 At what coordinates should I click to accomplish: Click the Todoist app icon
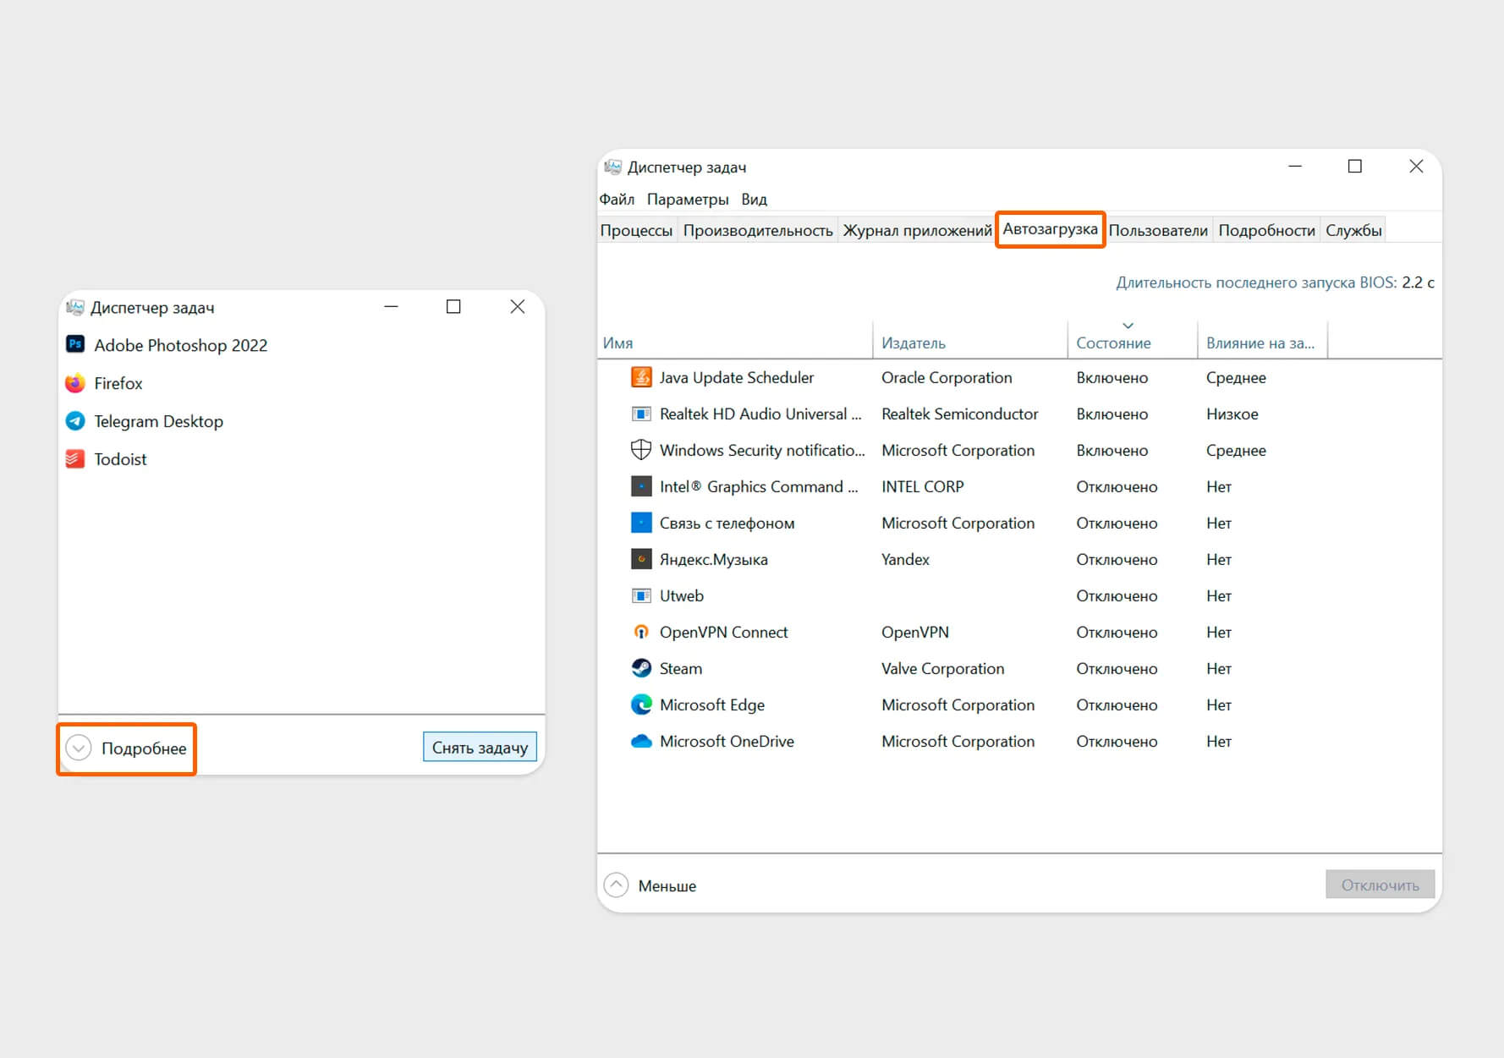75,459
